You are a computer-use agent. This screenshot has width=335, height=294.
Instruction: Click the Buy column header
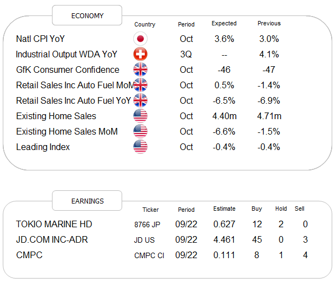tap(257, 209)
